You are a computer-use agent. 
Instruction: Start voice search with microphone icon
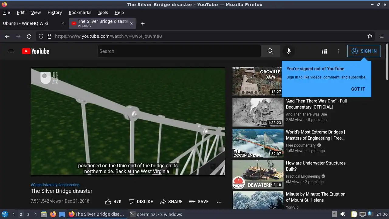click(x=289, y=51)
